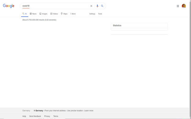The height and width of the screenshot is (119, 191).
Task: Open the Google logo homepage link
Action: click(9, 6)
